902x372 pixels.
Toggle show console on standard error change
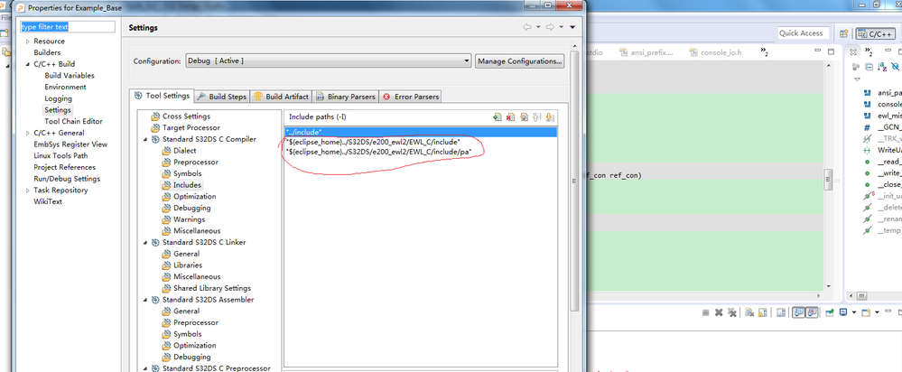click(x=812, y=312)
